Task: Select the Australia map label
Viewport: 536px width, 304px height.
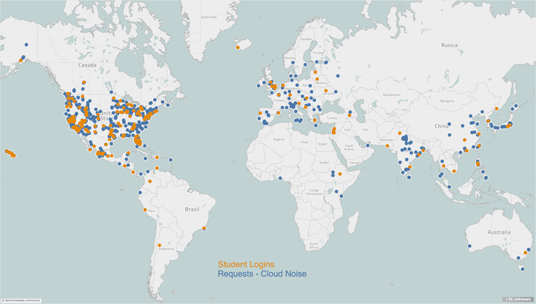Action: (499, 232)
